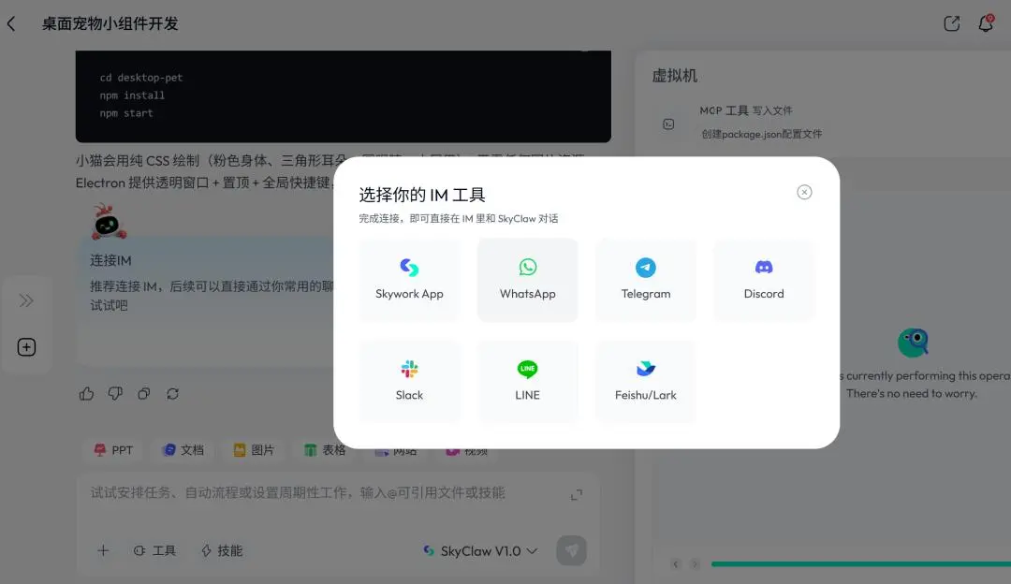Click 创建package.json配置文件 entry

(761, 134)
